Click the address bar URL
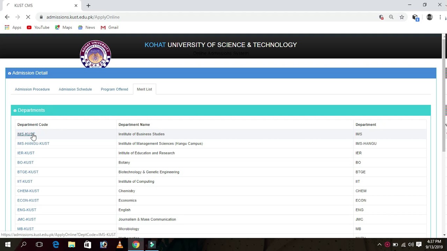 coord(83,17)
